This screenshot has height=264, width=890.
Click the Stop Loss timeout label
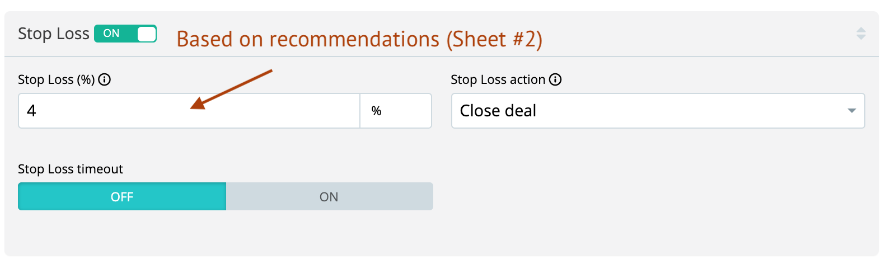[x=71, y=169]
